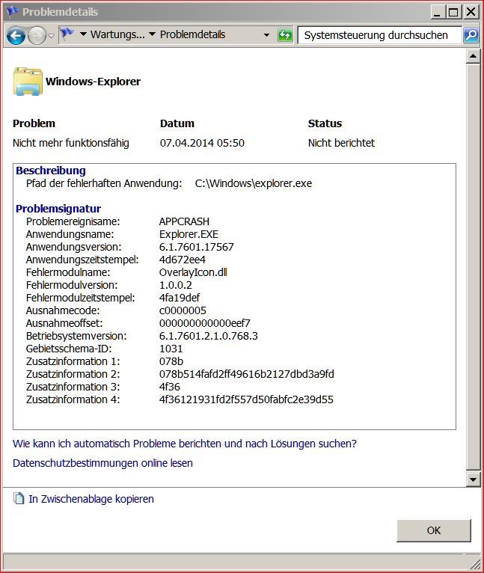Select the 6.1.7601.2.1.0.768.3 OS version

[x=209, y=336]
